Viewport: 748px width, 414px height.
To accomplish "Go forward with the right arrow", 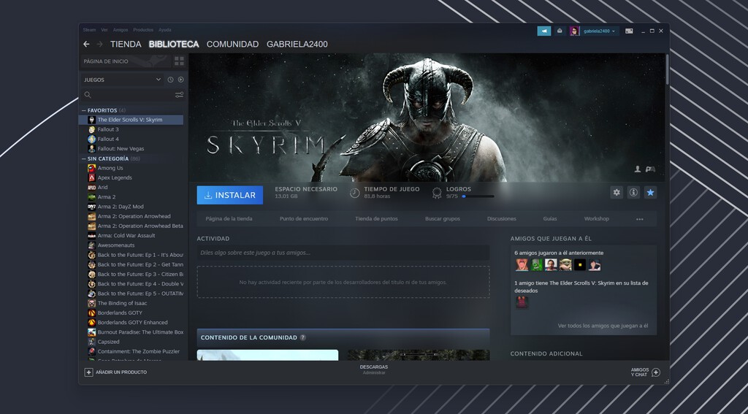I will tap(99, 45).
